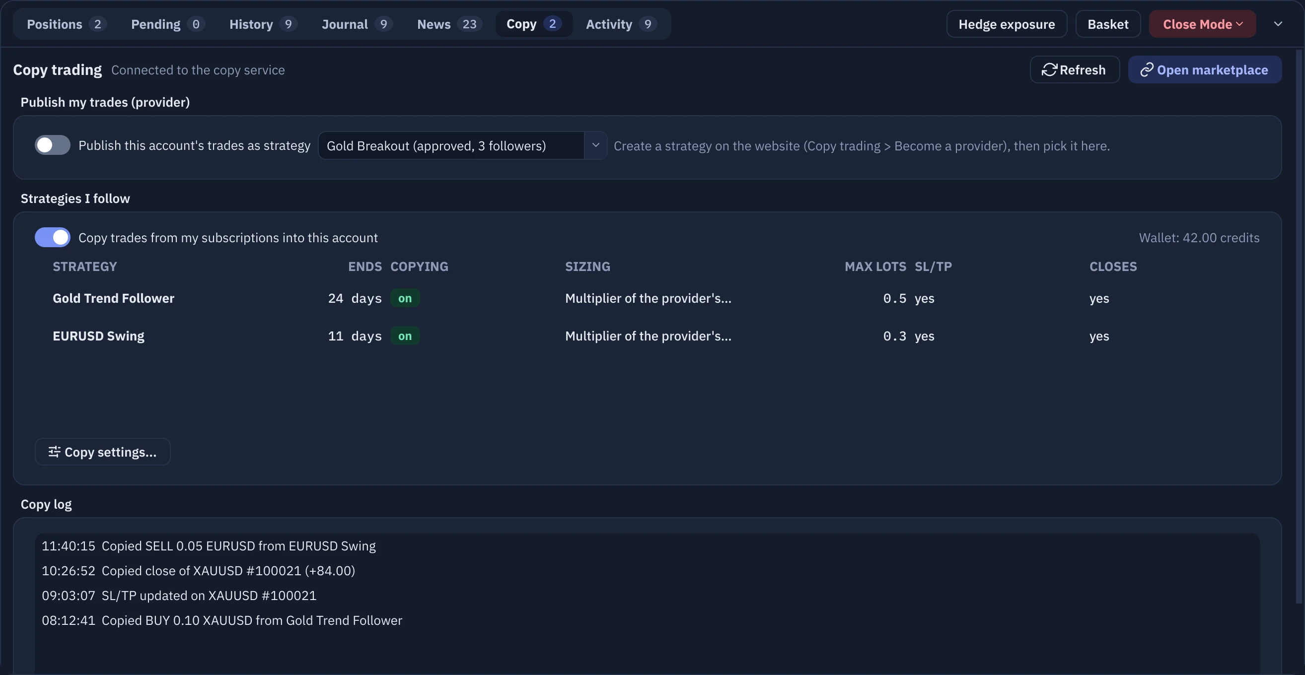The image size is (1305, 675).
Task: Open the Journal tab
Action: pos(357,24)
